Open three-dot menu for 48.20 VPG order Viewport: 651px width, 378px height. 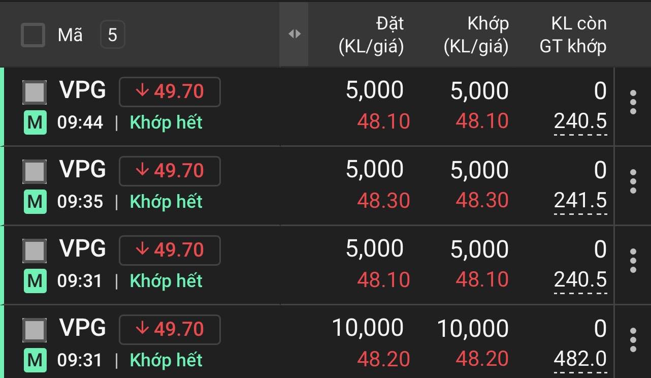coord(633,340)
